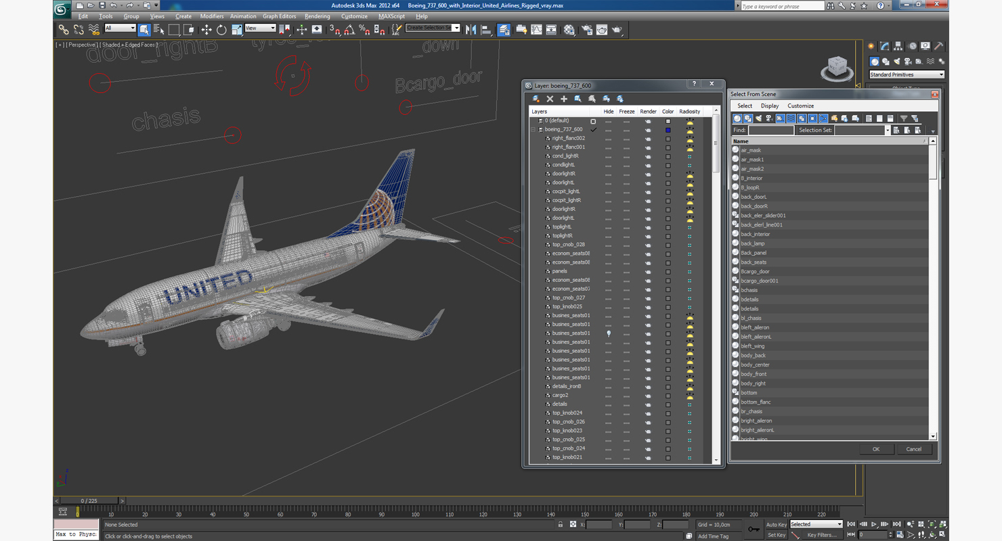Click OK in Select From Scene
This screenshot has width=1002, height=541.
(876, 449)
